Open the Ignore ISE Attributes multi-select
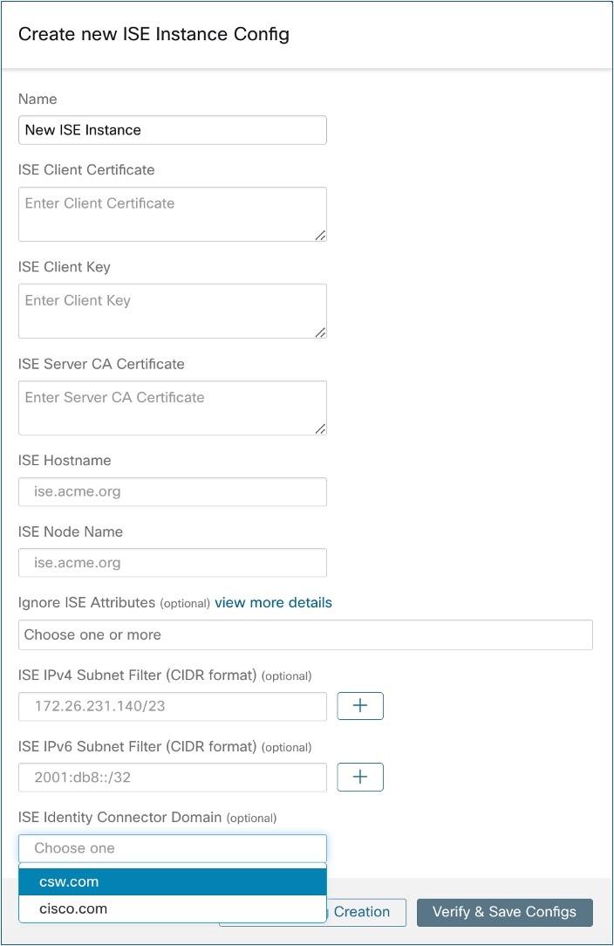The width and height of the screenshot is (614, 946). click(x=305, y=634)
